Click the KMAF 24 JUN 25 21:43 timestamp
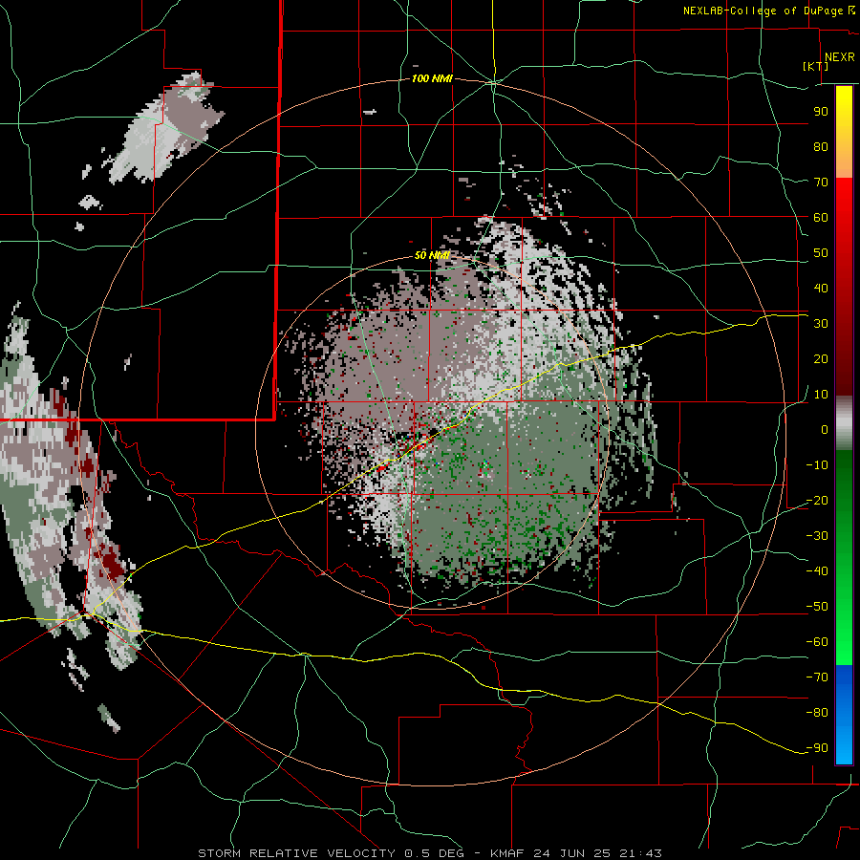860x860 pixels. (x=576, y=853)
